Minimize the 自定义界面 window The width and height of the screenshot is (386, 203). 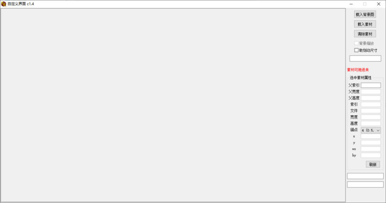(x=351, y=4)
